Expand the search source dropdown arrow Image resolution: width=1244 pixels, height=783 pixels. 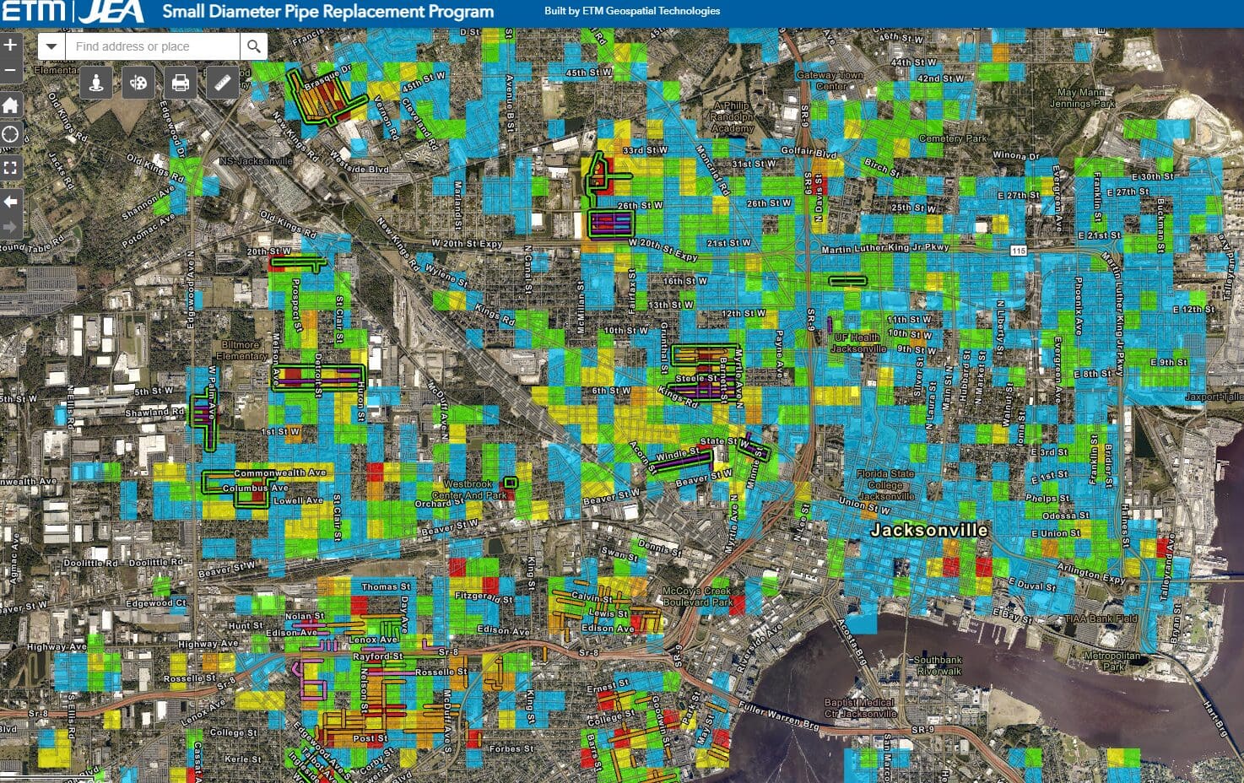(51, 46)
